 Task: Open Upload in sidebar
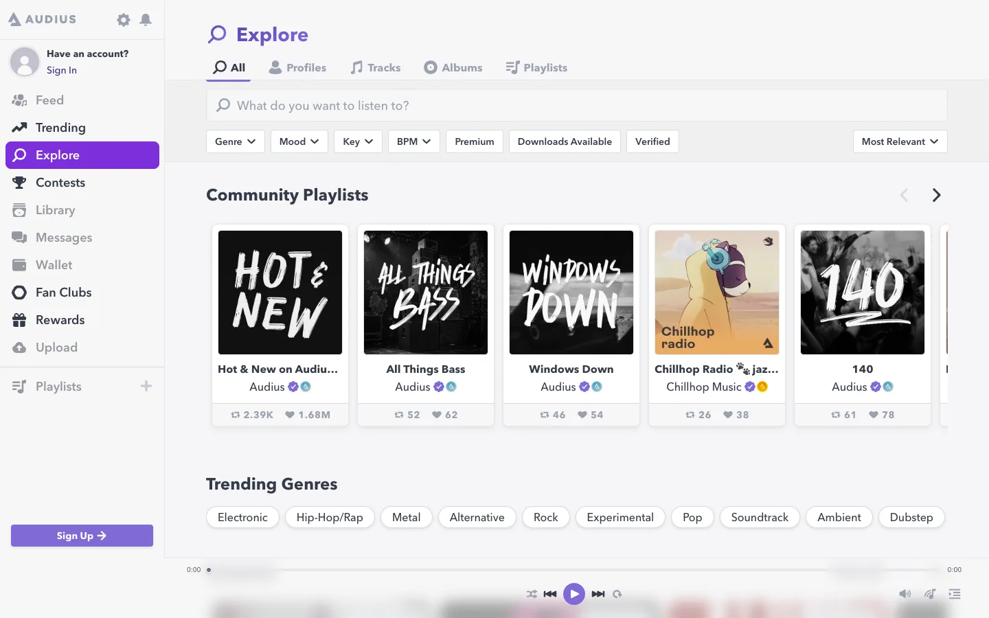click(82, 347)
